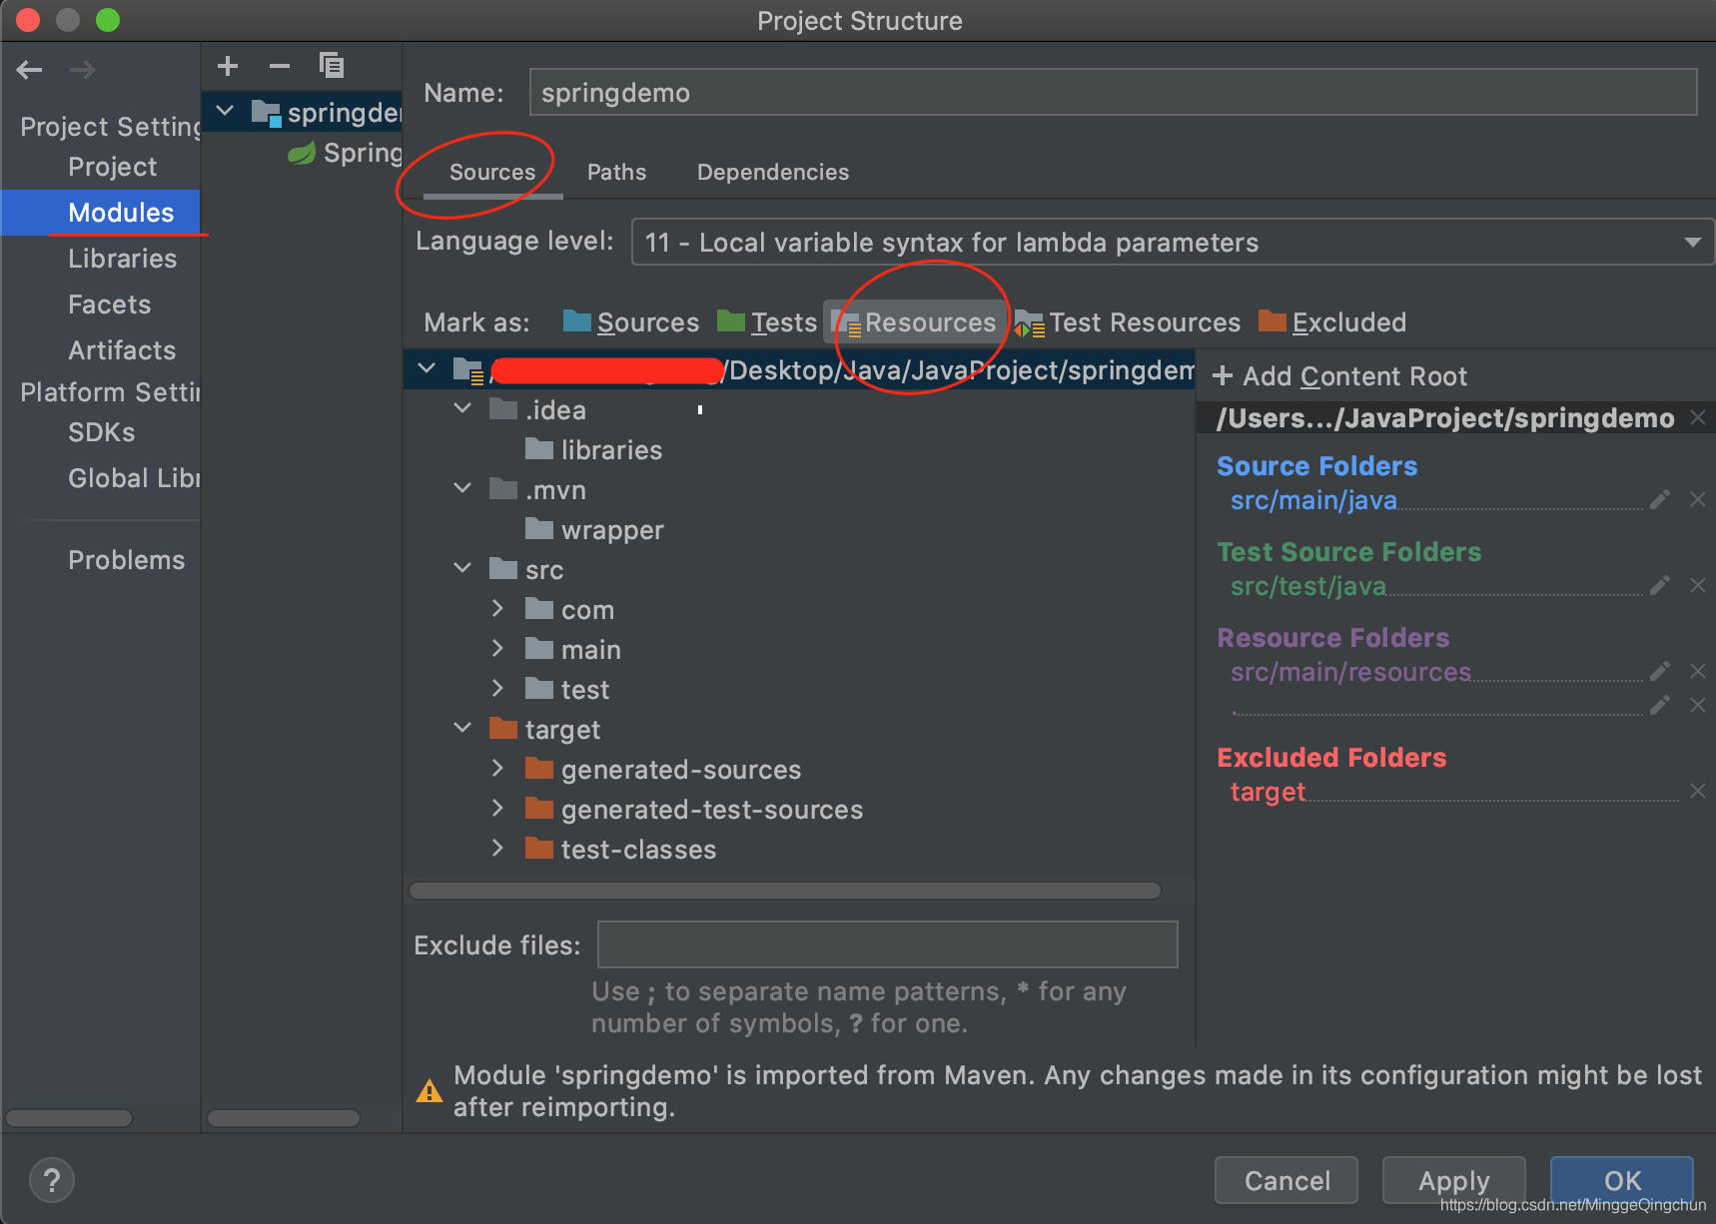Collapse the src folder

[462, 568]
